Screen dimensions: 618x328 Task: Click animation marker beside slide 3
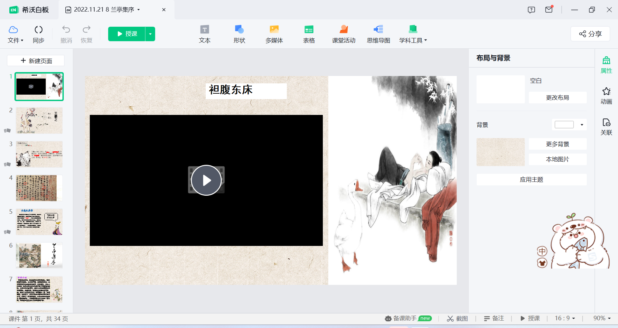[7, 164]
